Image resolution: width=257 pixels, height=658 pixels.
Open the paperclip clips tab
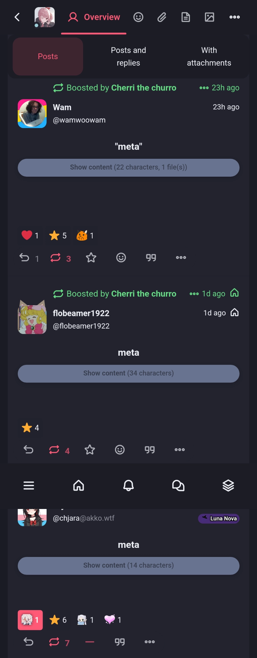[162, 17]
